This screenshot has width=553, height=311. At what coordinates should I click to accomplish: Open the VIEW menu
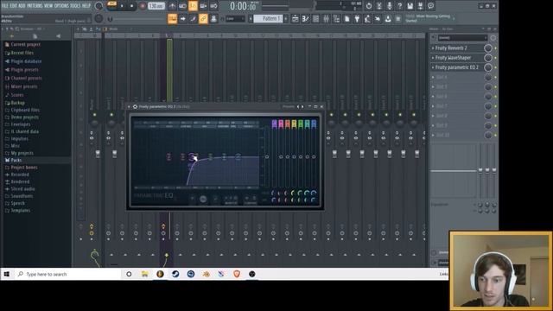pyautogui.click(x=48, y=6)
